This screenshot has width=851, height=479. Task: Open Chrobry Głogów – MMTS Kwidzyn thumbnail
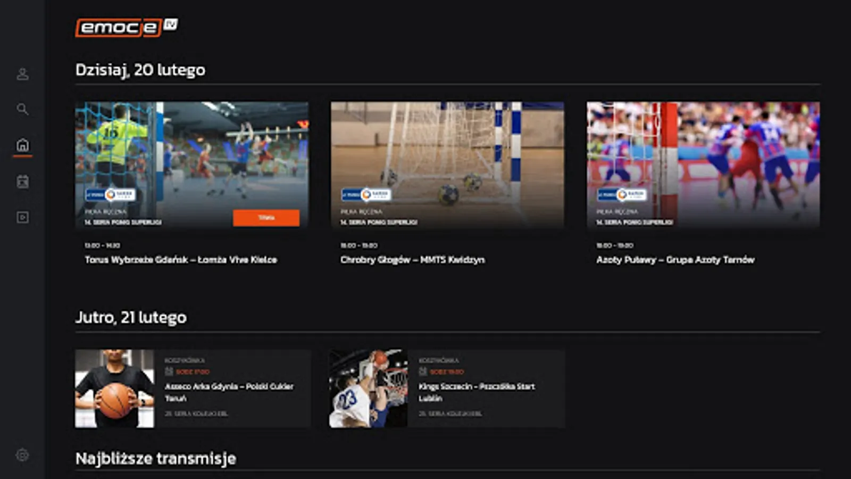tap(447, 165)
